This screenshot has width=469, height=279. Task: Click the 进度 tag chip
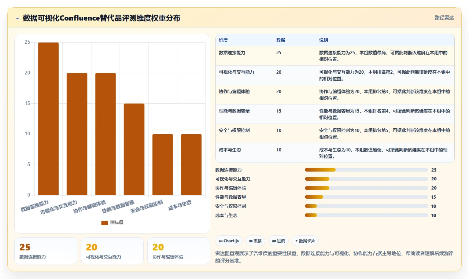coord(278,241)
